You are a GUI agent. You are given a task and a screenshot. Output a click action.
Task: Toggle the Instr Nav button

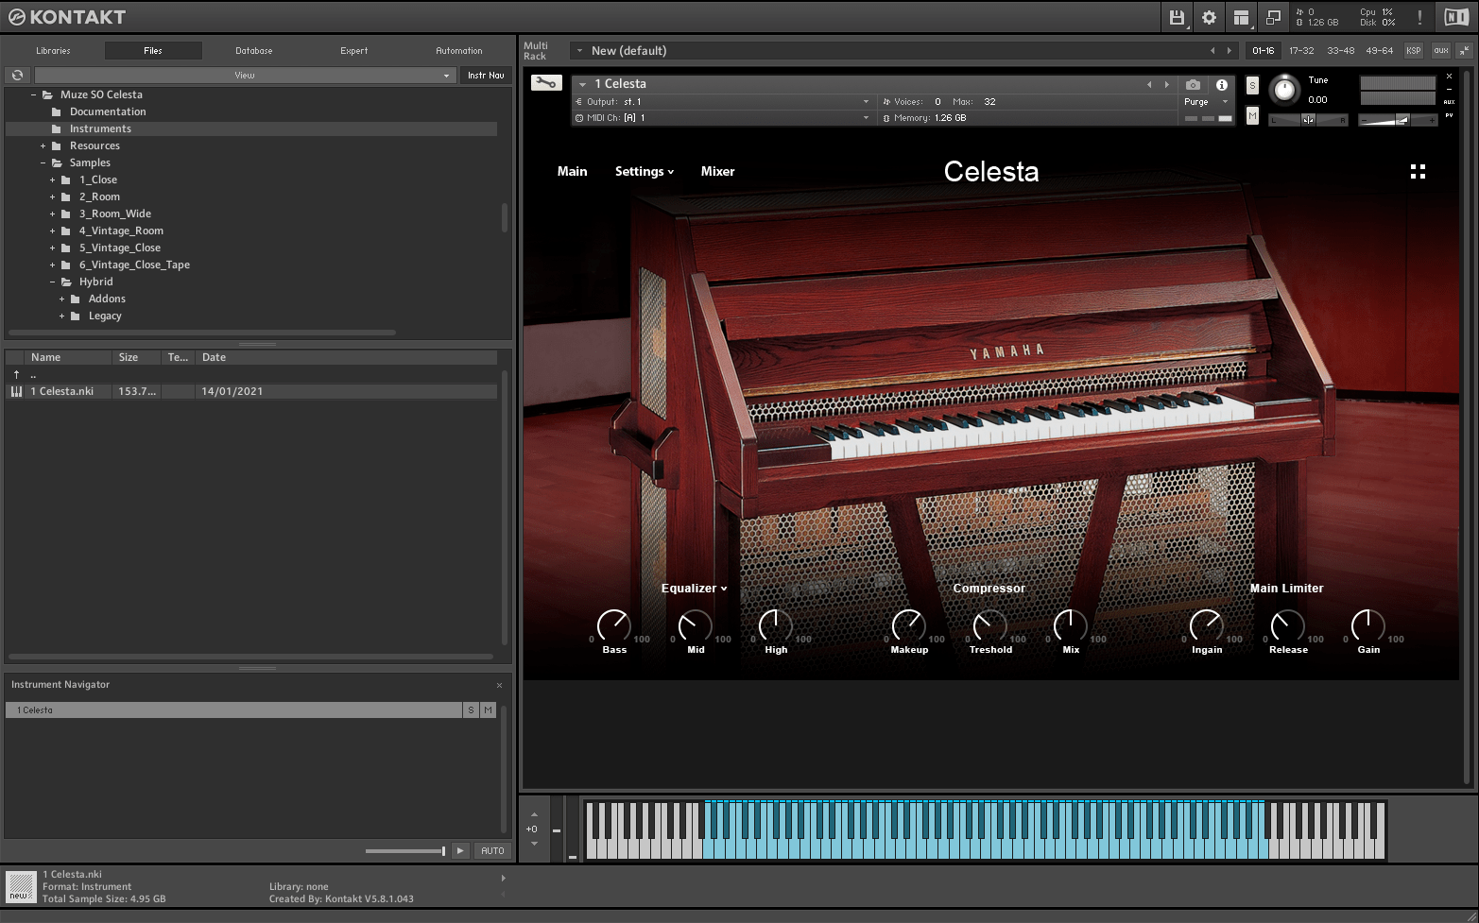coord(486,75)
